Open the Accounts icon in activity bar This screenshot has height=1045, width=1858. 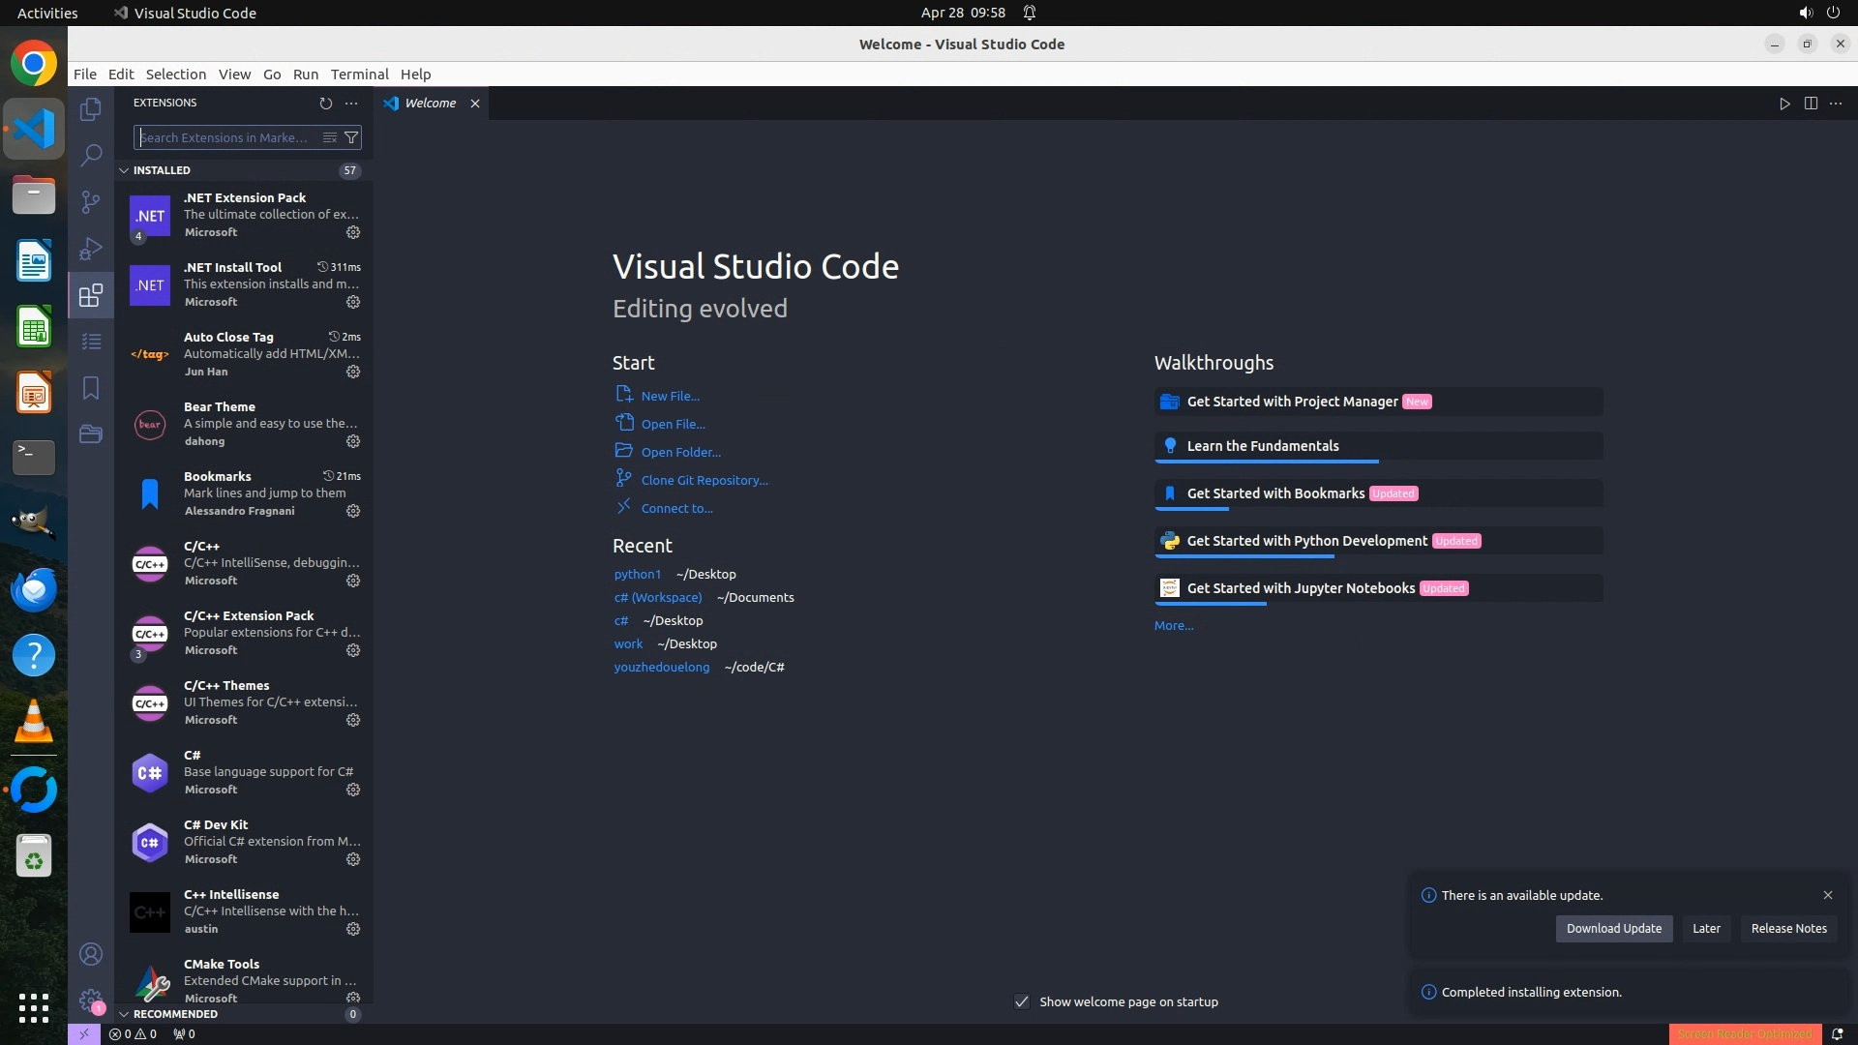pyautogui.click(x=91, y=954)
